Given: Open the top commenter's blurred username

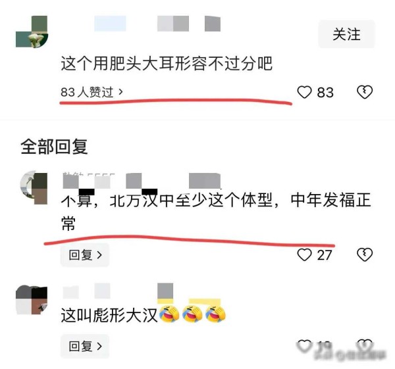Looking at the screenshot, I should click(157, 24).
